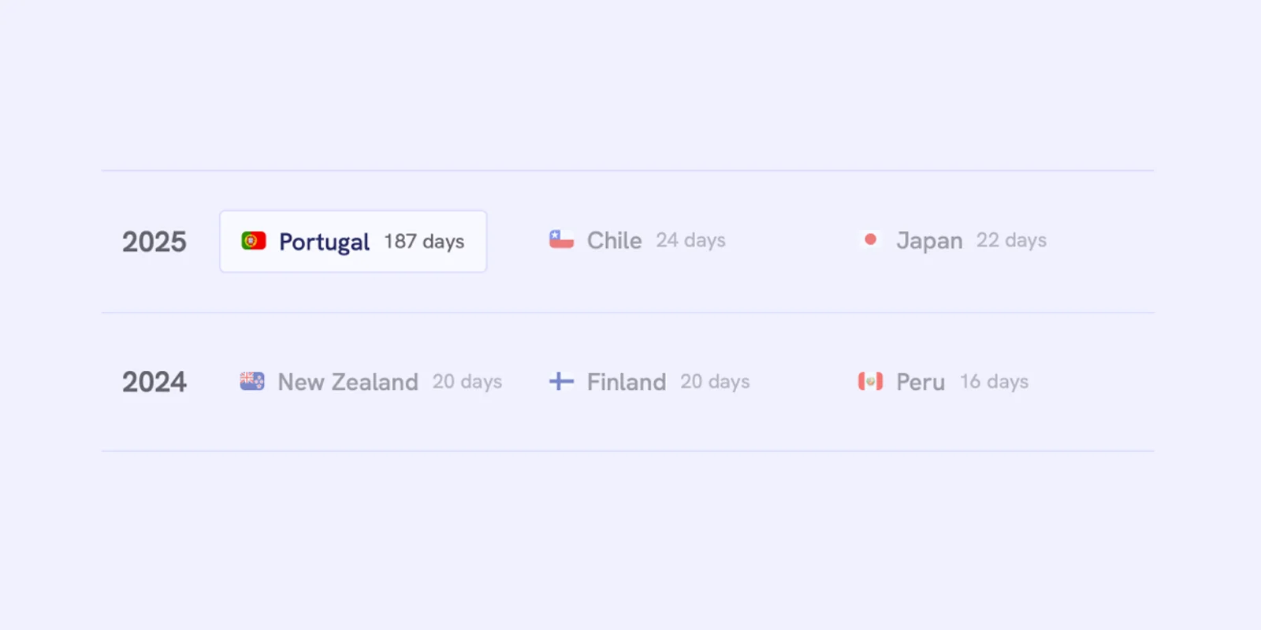
Task: Click the Japan flag icon
Action: [x=870, y=239]
